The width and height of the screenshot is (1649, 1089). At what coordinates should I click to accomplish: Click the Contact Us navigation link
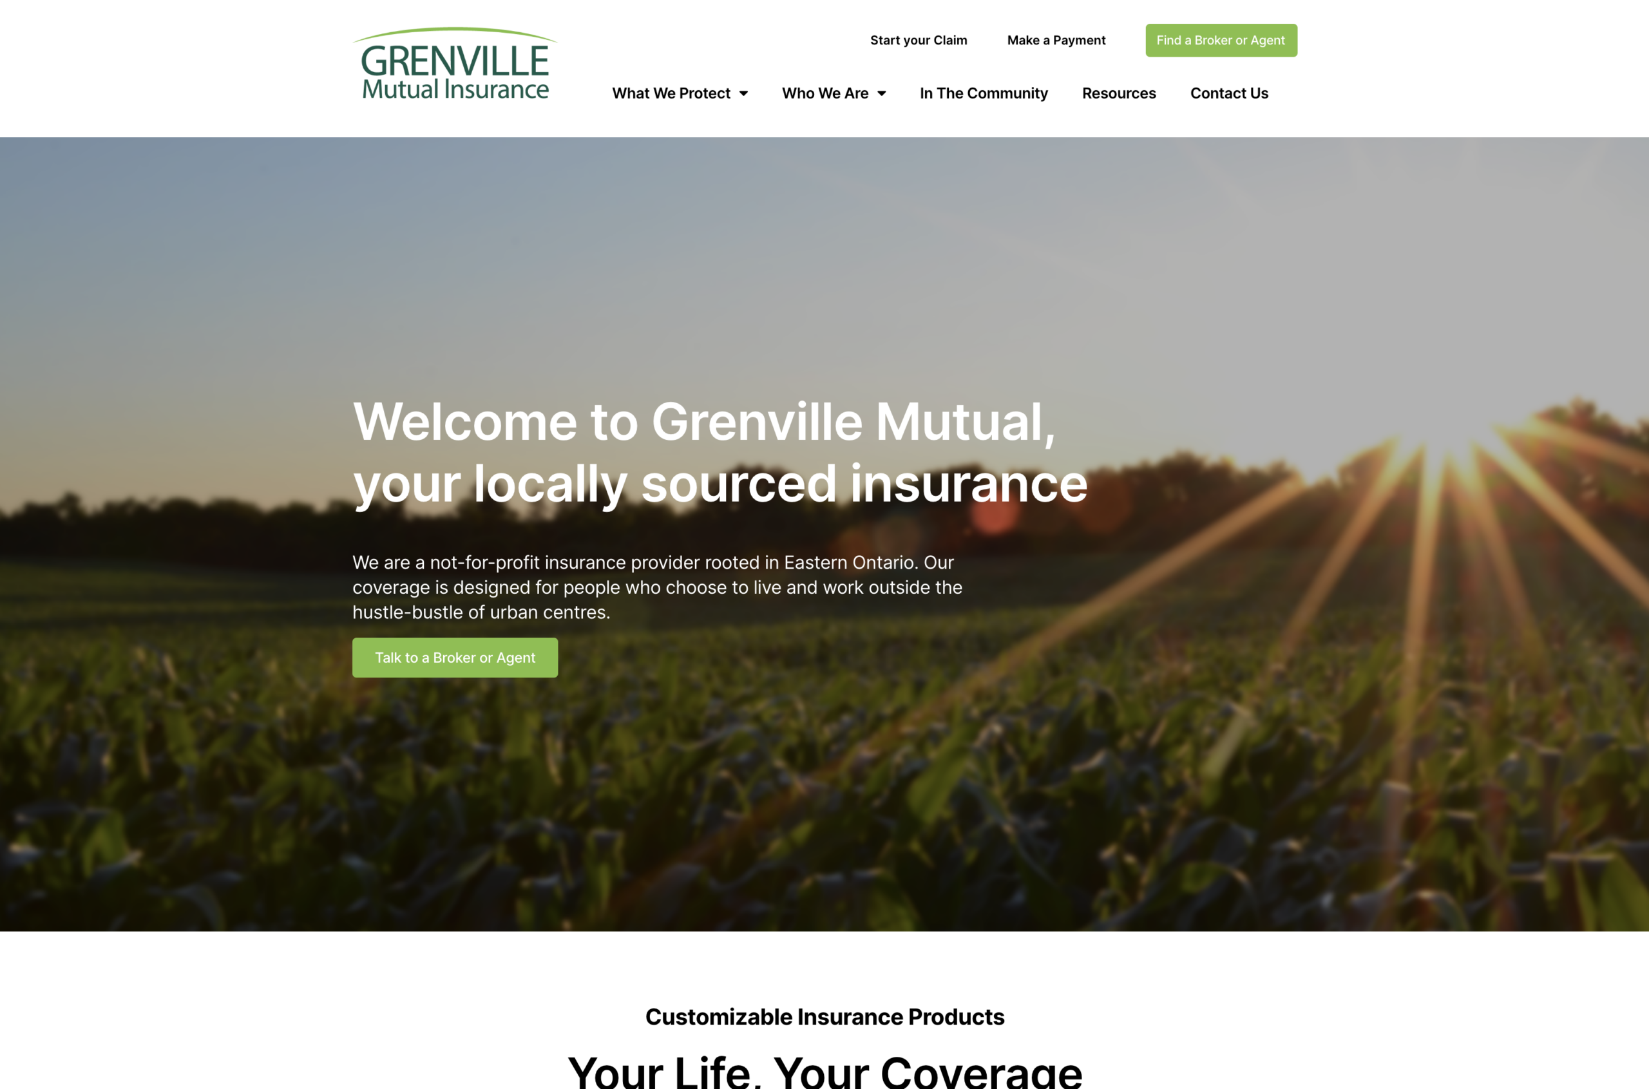point(1228,92)
